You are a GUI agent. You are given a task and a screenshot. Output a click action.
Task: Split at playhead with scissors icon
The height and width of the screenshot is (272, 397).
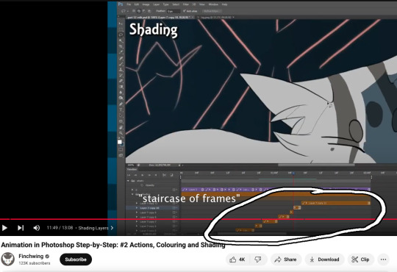(x=165, y=175)
